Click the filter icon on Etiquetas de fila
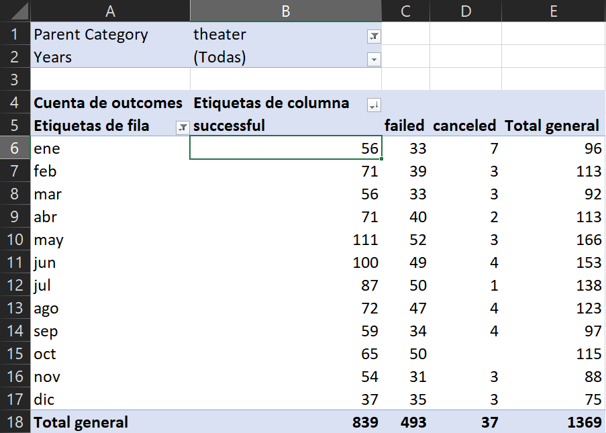 (182, 126)
